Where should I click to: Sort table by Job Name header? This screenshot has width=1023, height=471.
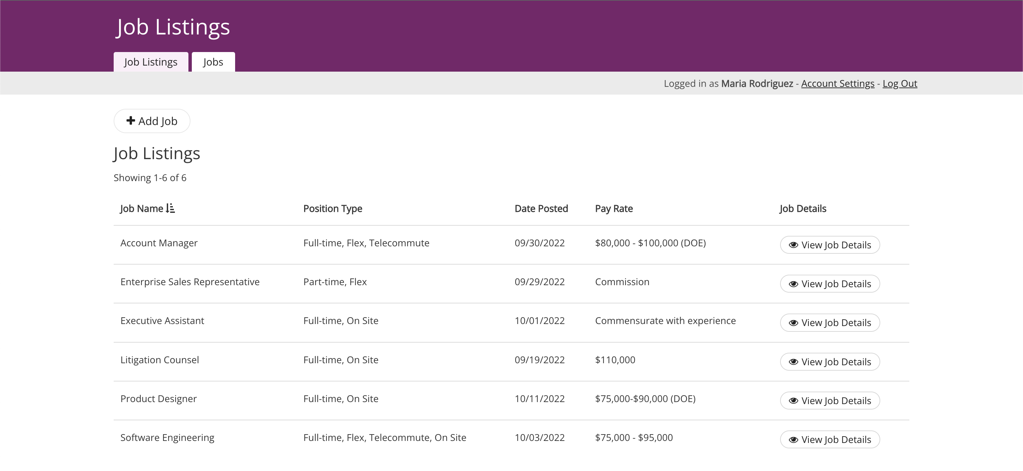(142, 208)
